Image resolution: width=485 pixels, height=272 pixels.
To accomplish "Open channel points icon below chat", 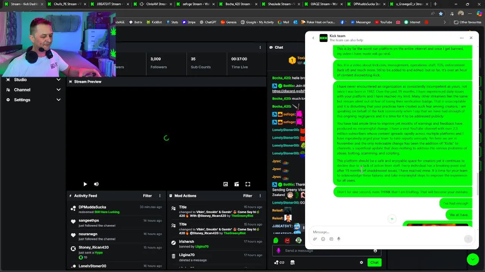I will [279, 263].
